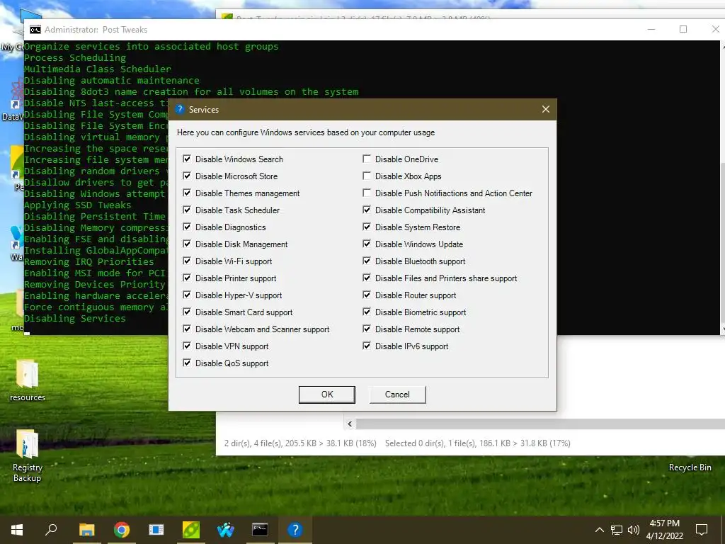
Task: Open the blue window app in taskbar
Action: [x=156, y=530]
